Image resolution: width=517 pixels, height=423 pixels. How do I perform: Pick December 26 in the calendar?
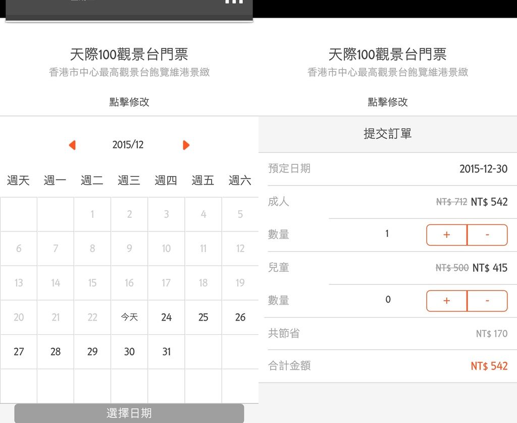click(x=240, y=317)
